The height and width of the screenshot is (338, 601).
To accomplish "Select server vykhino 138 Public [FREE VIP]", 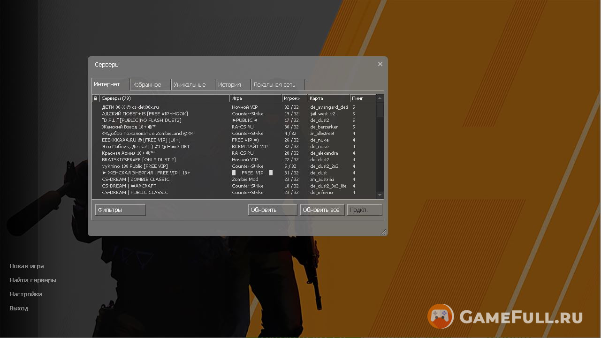I will click(235, 166).
